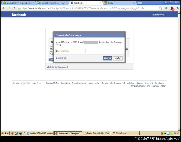Click the cookies link in the footer
The height and width of the screenshot is (142, 181).
click(148, 86)
